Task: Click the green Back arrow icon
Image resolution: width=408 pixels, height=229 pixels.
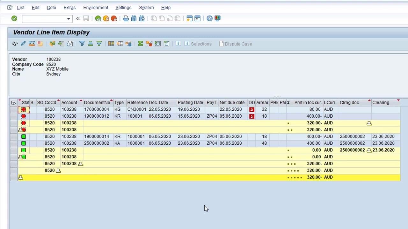Action: click(x=98, y=19)
